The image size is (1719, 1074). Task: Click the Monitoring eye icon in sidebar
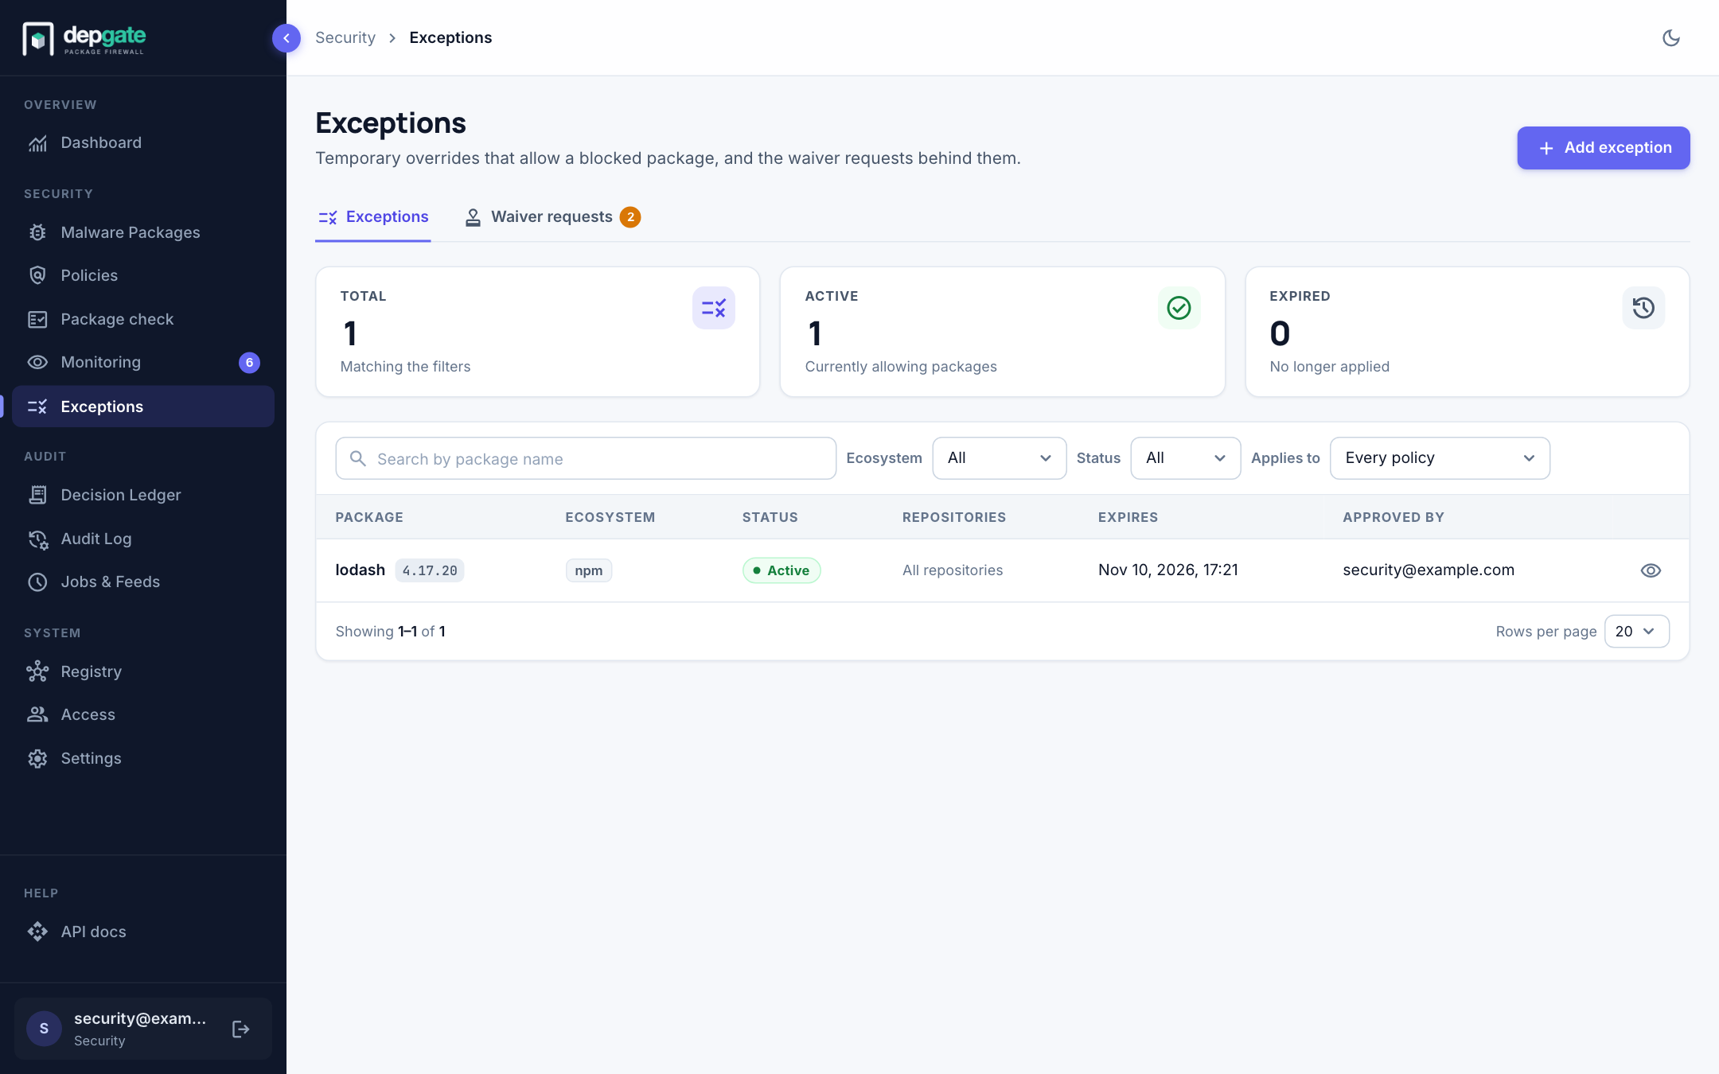[37, 362]
